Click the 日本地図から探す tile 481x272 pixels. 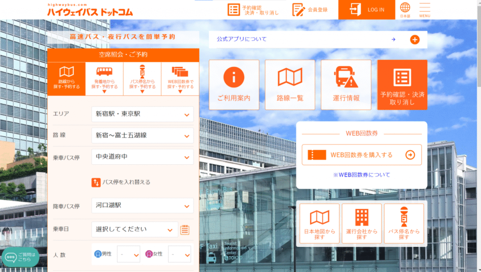[x=319, y=224]
